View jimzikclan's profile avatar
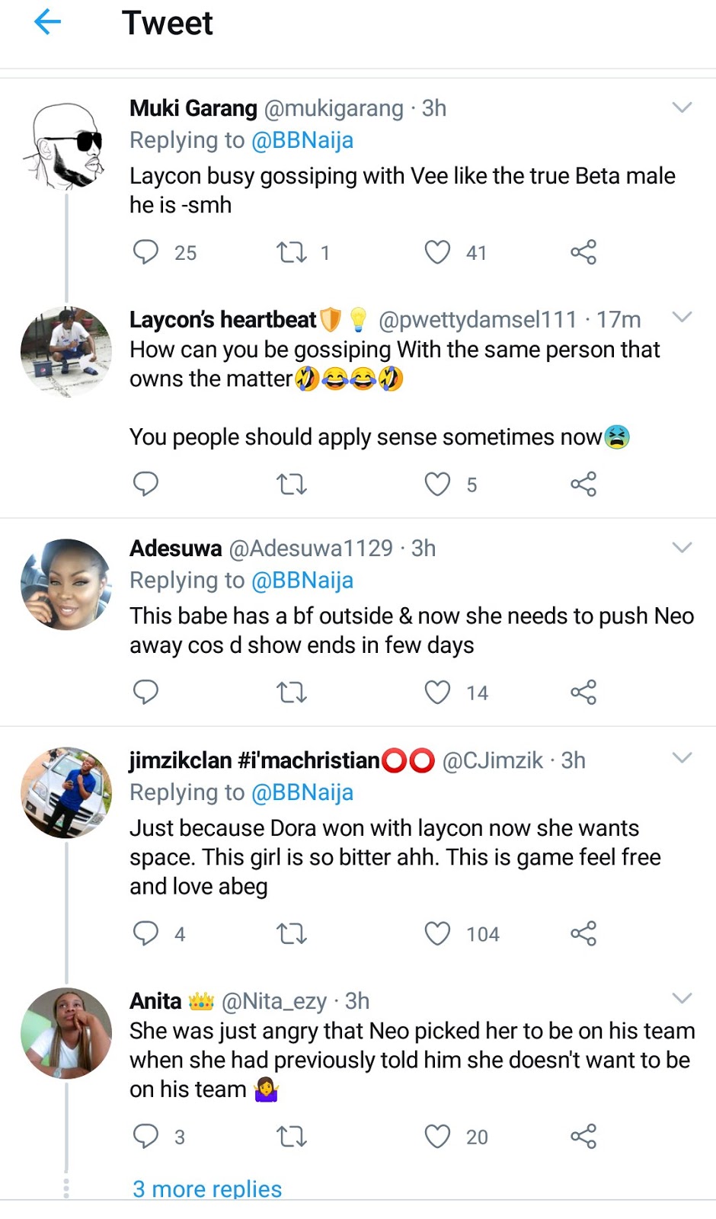Screen dimensions: 716x1219 (x=66, y=792)
